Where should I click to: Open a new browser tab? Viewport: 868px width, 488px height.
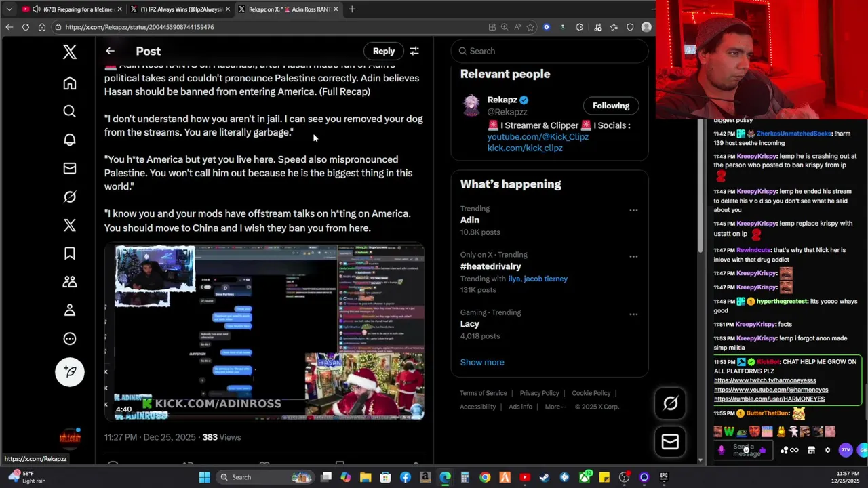[x=352, y=9]
